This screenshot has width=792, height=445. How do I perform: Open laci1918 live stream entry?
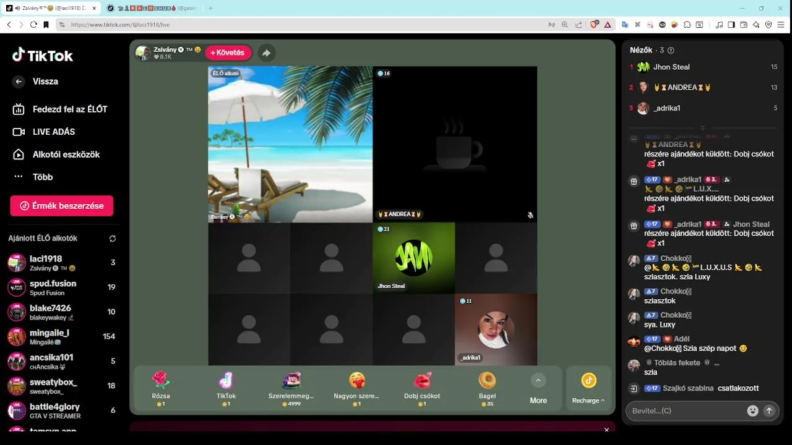62,263
